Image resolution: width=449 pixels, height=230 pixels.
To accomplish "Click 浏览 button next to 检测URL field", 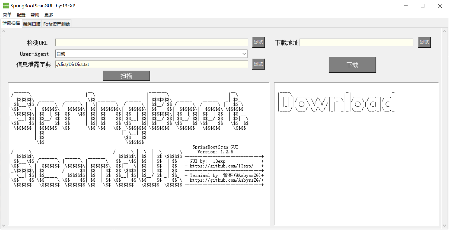I will tap(258, 42).
